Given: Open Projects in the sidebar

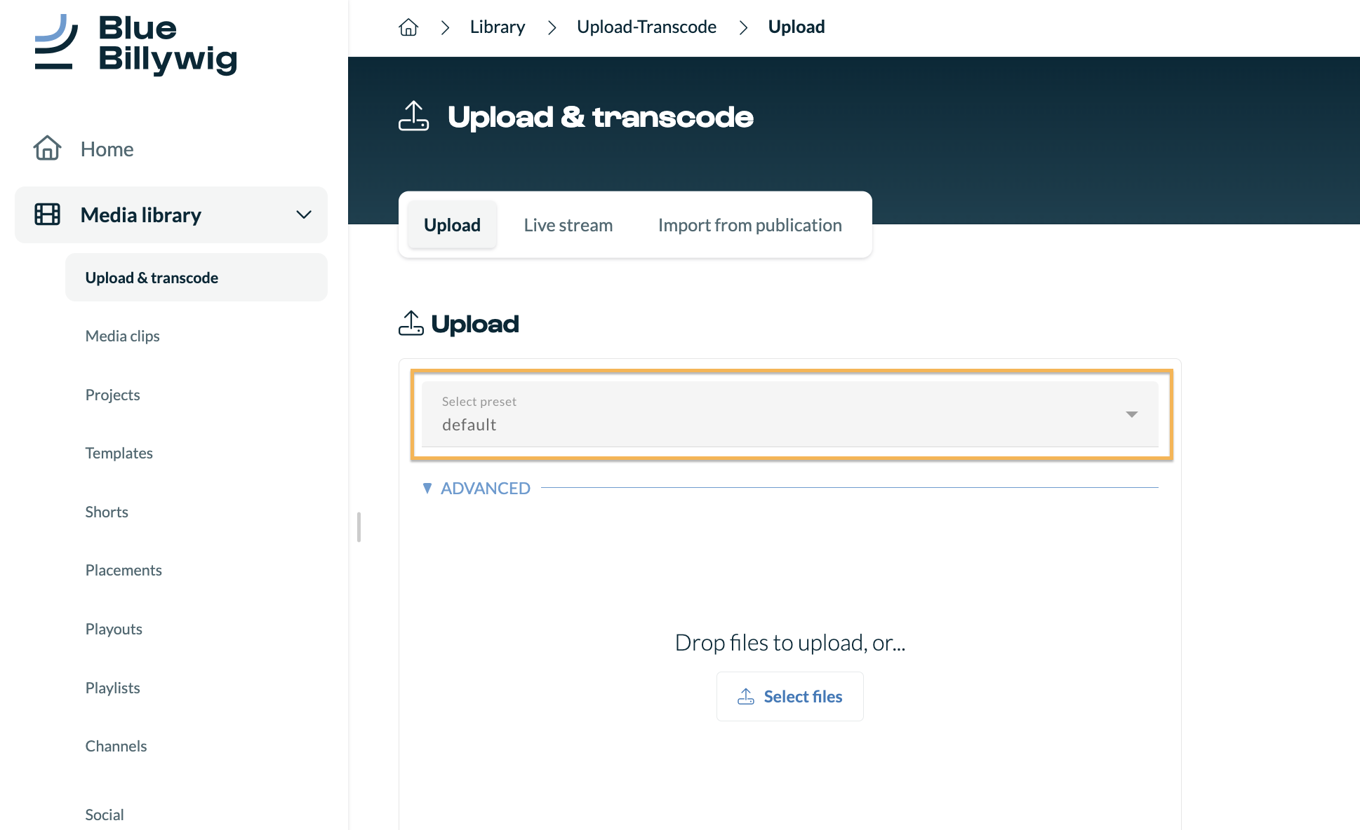Looking at the screenshot, I should pos(112,395).
